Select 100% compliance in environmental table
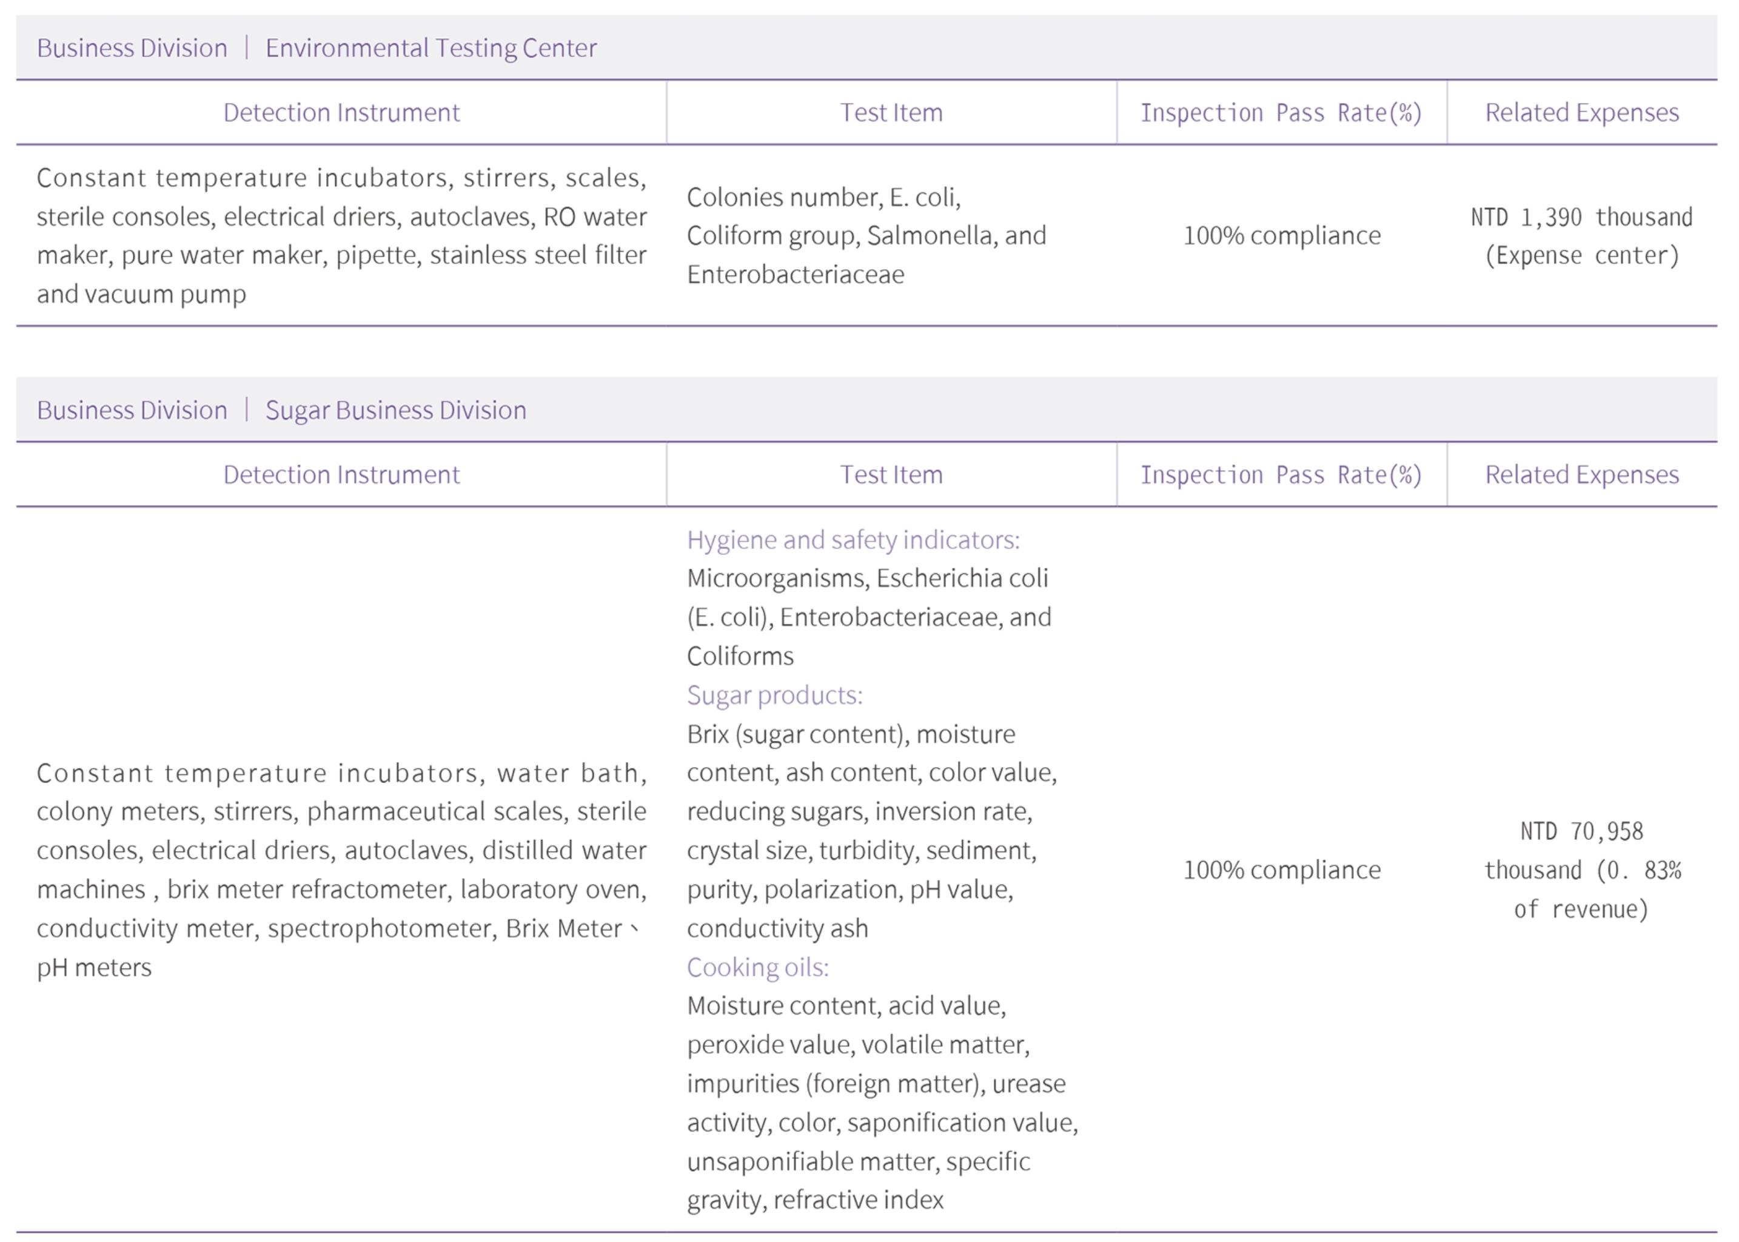Screen dimensions: 1739x1242 (x=1282, y=235)
